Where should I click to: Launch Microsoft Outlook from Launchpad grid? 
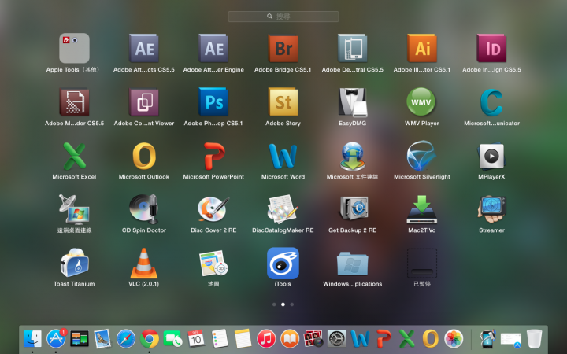(x=144, y=156)
